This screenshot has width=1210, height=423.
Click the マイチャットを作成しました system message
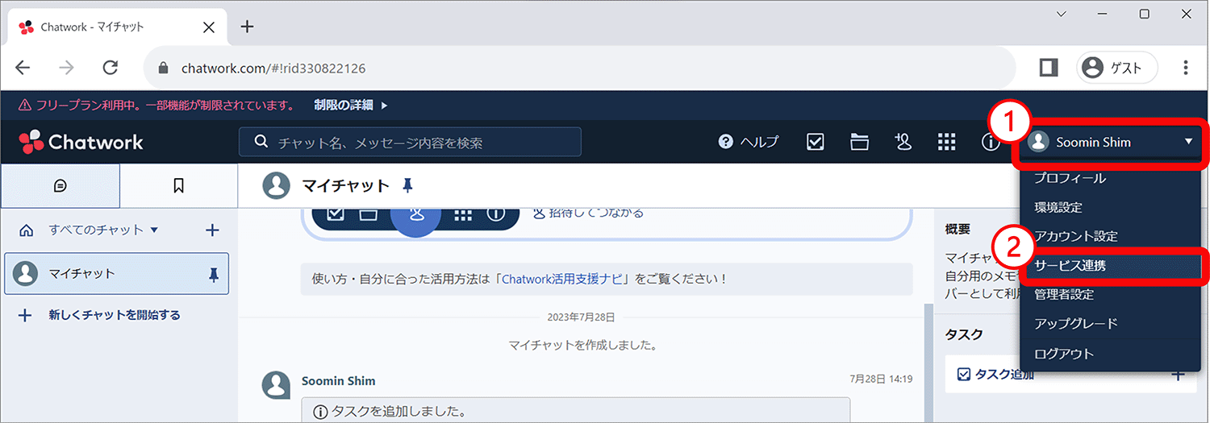(582, 345)
